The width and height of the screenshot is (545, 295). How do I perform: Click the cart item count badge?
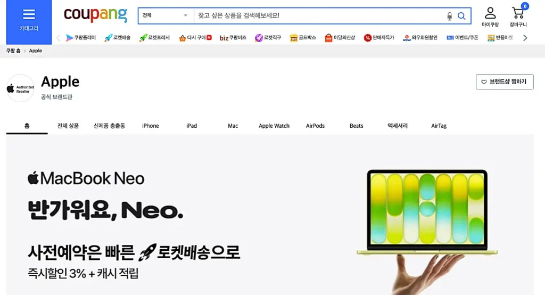(x=525, y=6)
